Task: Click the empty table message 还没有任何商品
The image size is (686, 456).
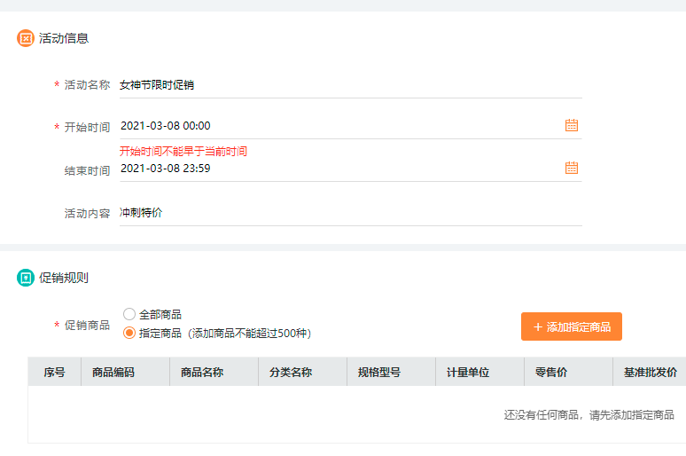Action: [589, 414]
